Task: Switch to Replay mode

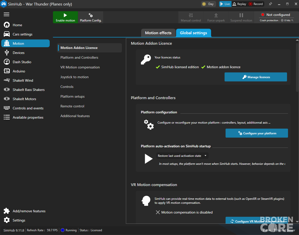Action: pos(240,4)
